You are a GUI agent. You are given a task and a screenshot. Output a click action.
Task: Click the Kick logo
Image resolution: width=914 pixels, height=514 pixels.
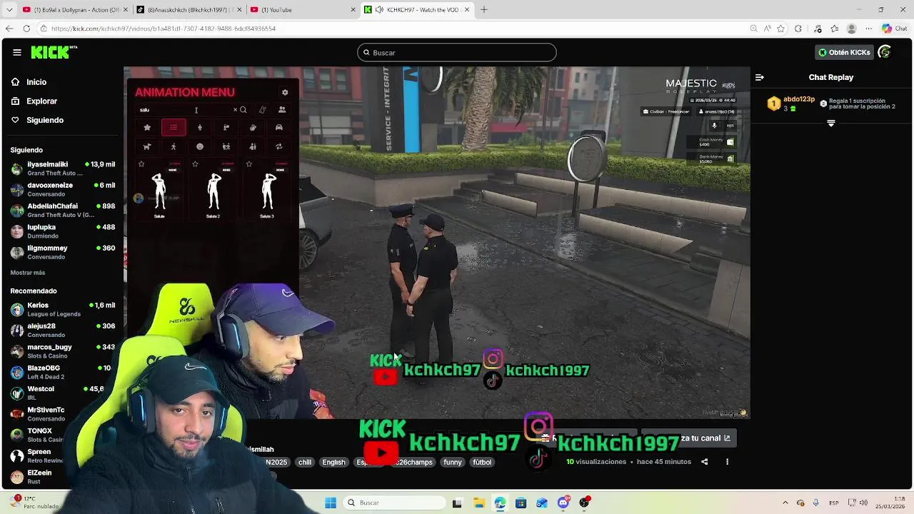(x=54, y=52)
